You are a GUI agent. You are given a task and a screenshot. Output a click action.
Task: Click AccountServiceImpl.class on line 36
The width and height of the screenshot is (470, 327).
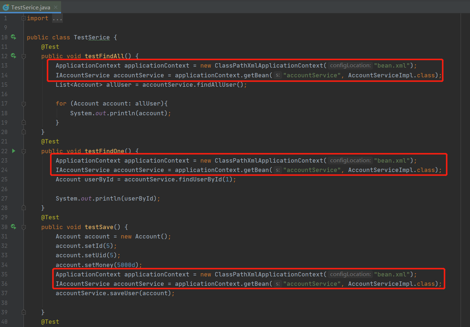tap(391, 284)
